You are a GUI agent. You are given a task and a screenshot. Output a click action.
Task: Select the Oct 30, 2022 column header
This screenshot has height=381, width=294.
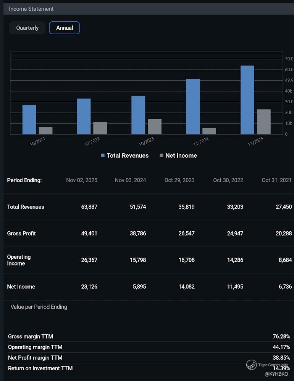228,180
